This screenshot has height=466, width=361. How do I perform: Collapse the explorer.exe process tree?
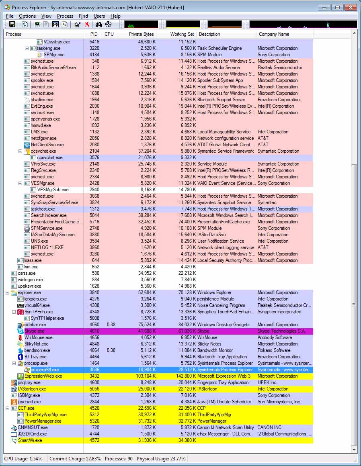click(x=7, y=292)
